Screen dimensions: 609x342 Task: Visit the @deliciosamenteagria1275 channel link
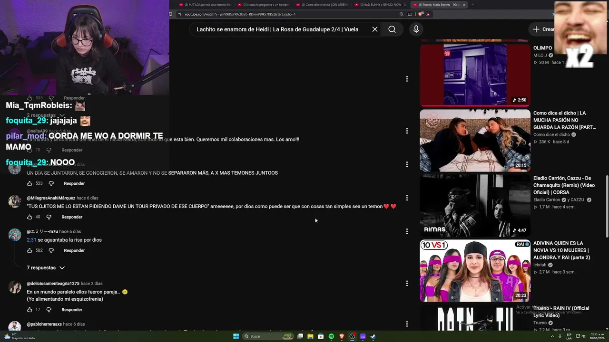53,284
